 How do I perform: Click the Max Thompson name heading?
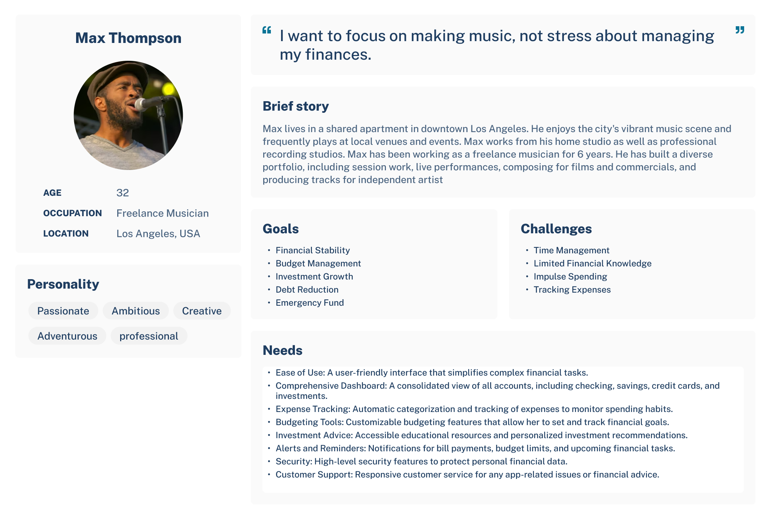[x=128, y=38]
